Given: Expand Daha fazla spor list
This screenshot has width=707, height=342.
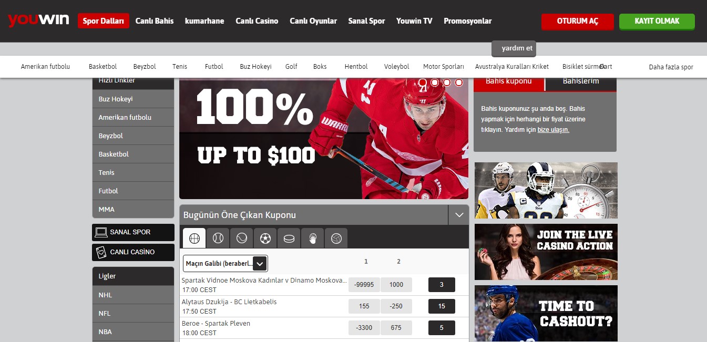Looking at the screenshot, I should click(671, 67).
